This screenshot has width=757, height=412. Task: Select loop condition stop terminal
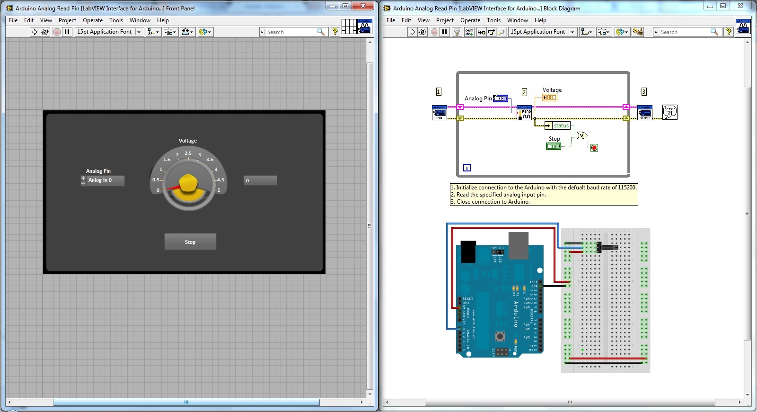click(x=594, y=148)
